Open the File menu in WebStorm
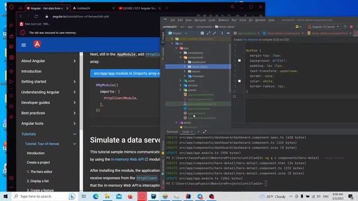This screenshot has height=201, width=358. 173,20
